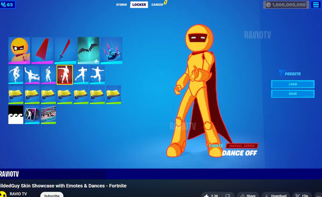This screenshot has width=322, height=197.
Task: Click the DANCE OFF emote name
Action: (x=239, y=153)
